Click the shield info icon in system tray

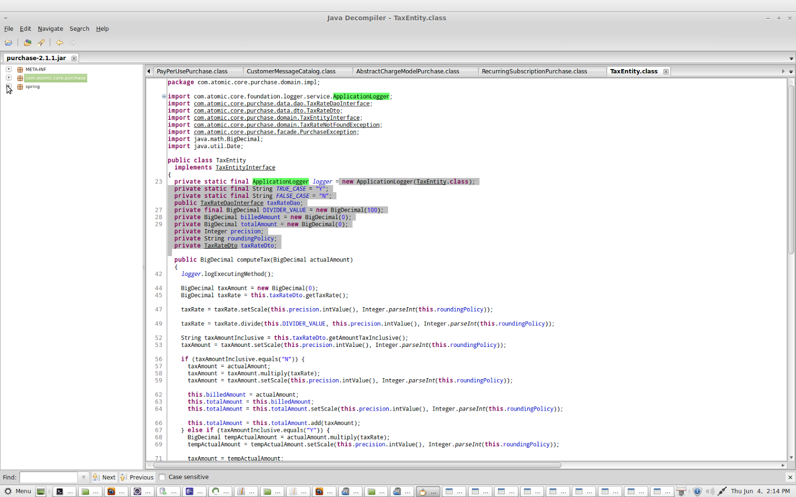(697, 492)
